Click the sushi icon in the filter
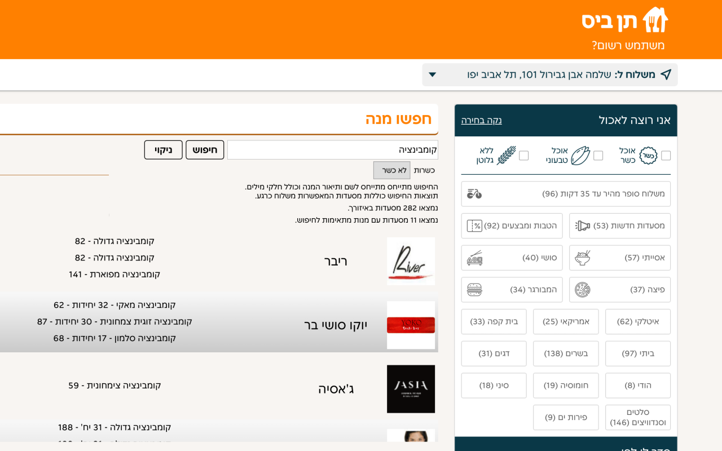This screenshot has height=451, width=722. [474, 258]
